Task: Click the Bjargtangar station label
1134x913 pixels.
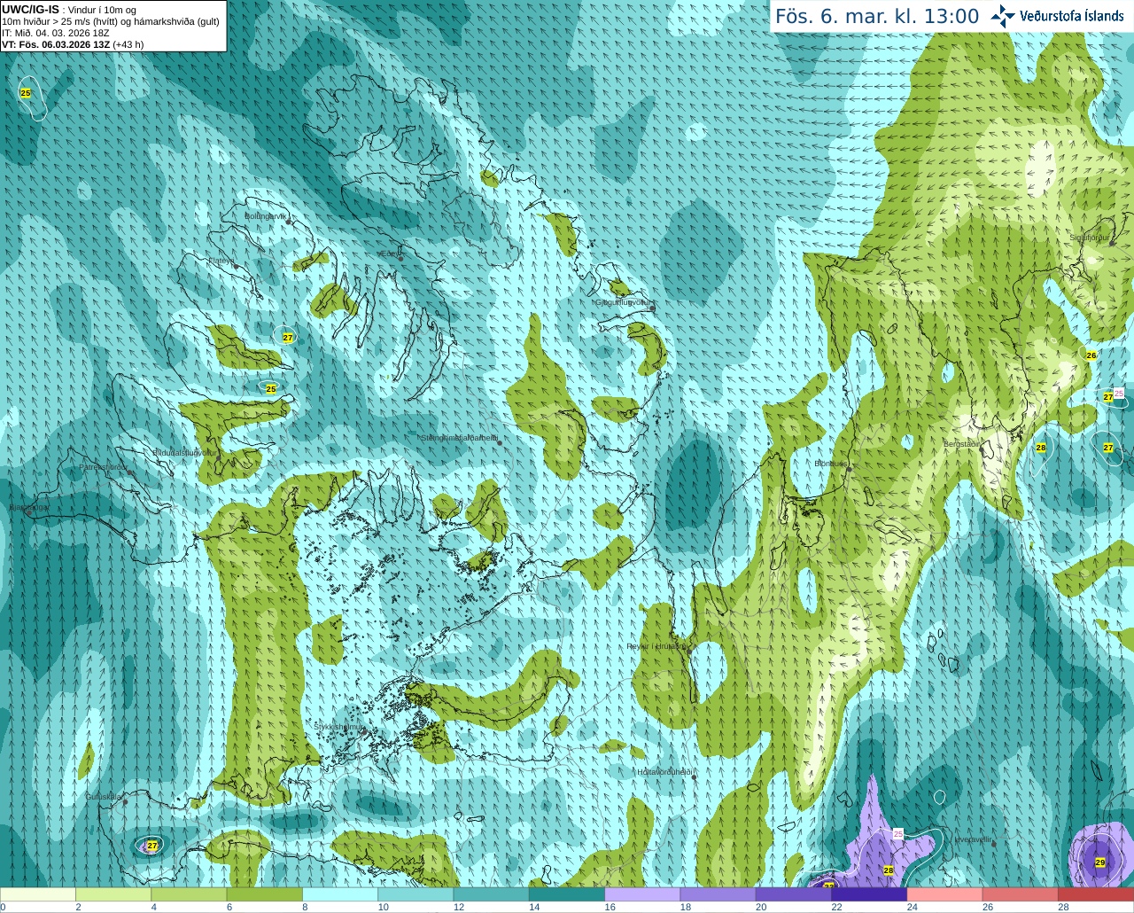Action: point(28,508)
